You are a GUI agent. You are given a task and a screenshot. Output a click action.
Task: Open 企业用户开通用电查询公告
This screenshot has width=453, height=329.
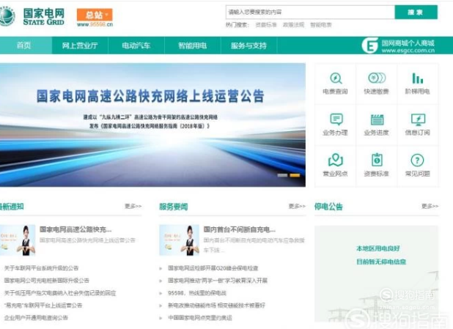pyautogui.click(x=36, y=318)
